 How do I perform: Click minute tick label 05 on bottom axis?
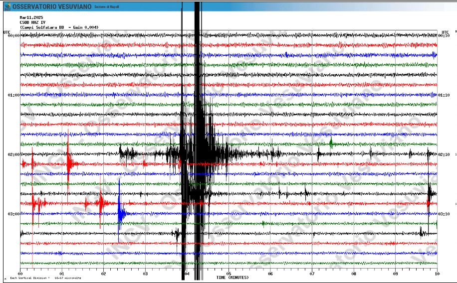click(x=229, y=274)
